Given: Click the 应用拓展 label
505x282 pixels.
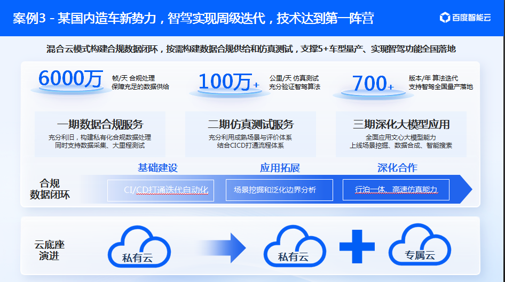Looking at the screenshot, I should 280,168.
